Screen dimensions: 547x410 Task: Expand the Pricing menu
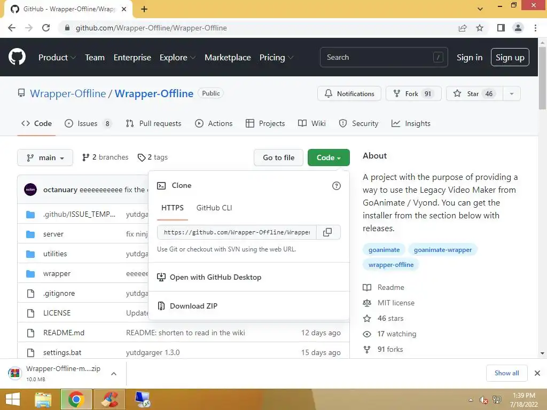276,58
